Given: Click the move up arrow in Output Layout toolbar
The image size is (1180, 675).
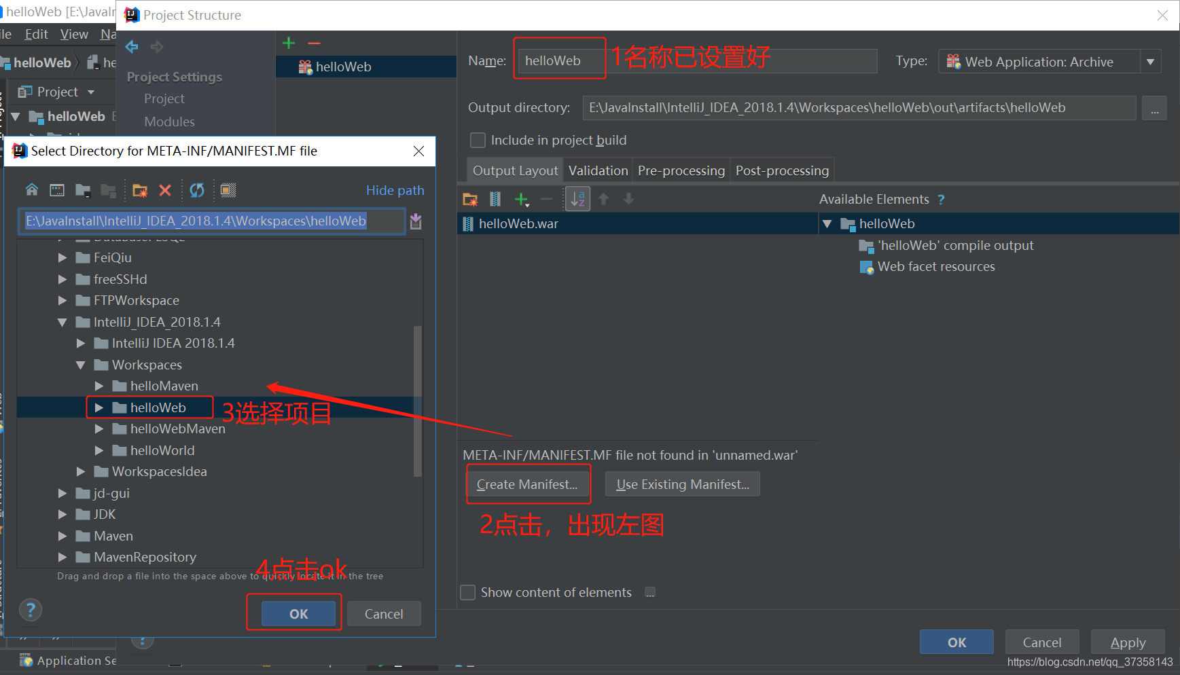Looking at the screenshot, I should [x=603, y=199].
